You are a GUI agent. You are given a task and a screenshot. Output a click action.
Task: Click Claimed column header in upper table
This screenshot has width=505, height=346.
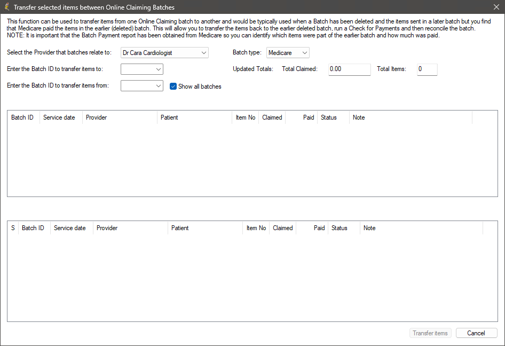tap(272, 117)
